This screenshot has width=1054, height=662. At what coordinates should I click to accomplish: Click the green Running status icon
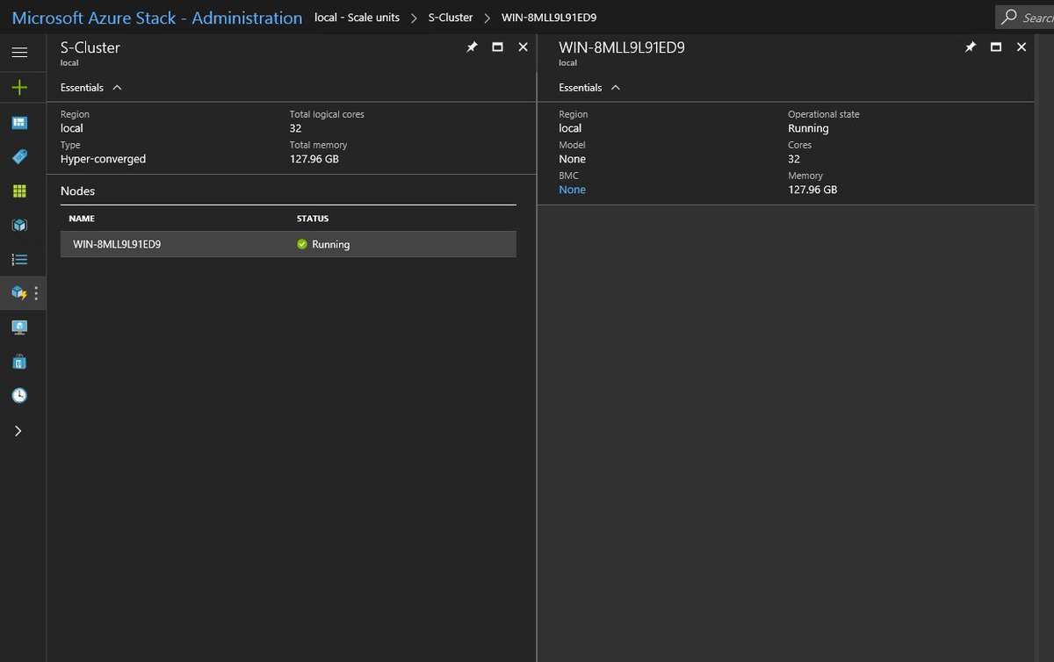coord(302,244)
